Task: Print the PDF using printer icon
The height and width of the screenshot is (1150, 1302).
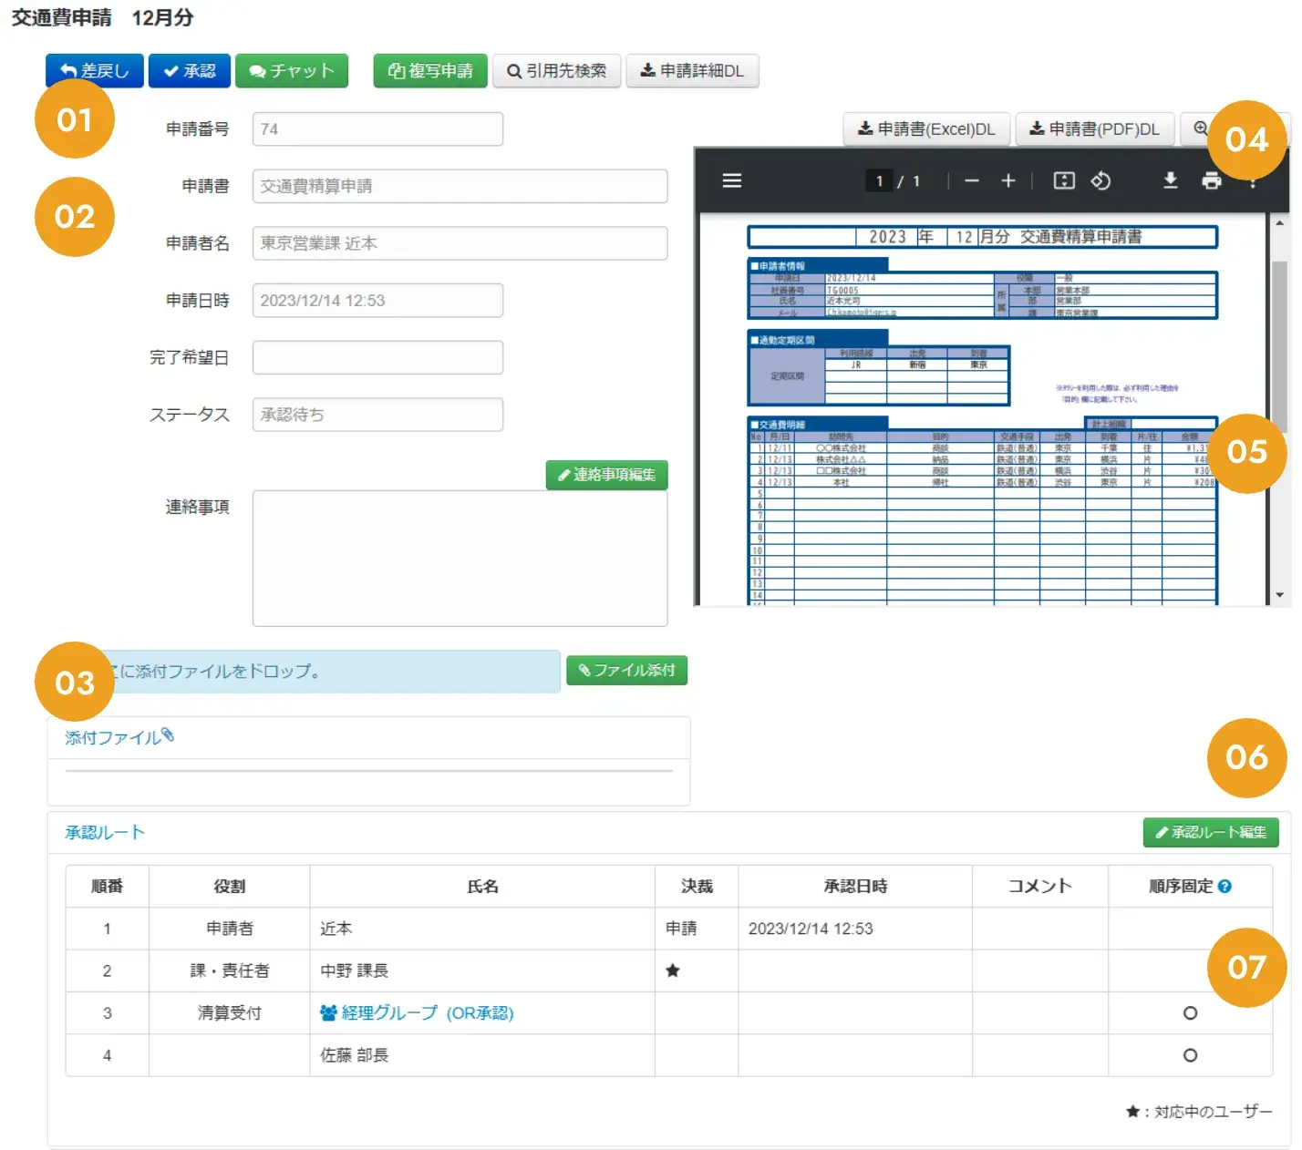Action: 1212,181
